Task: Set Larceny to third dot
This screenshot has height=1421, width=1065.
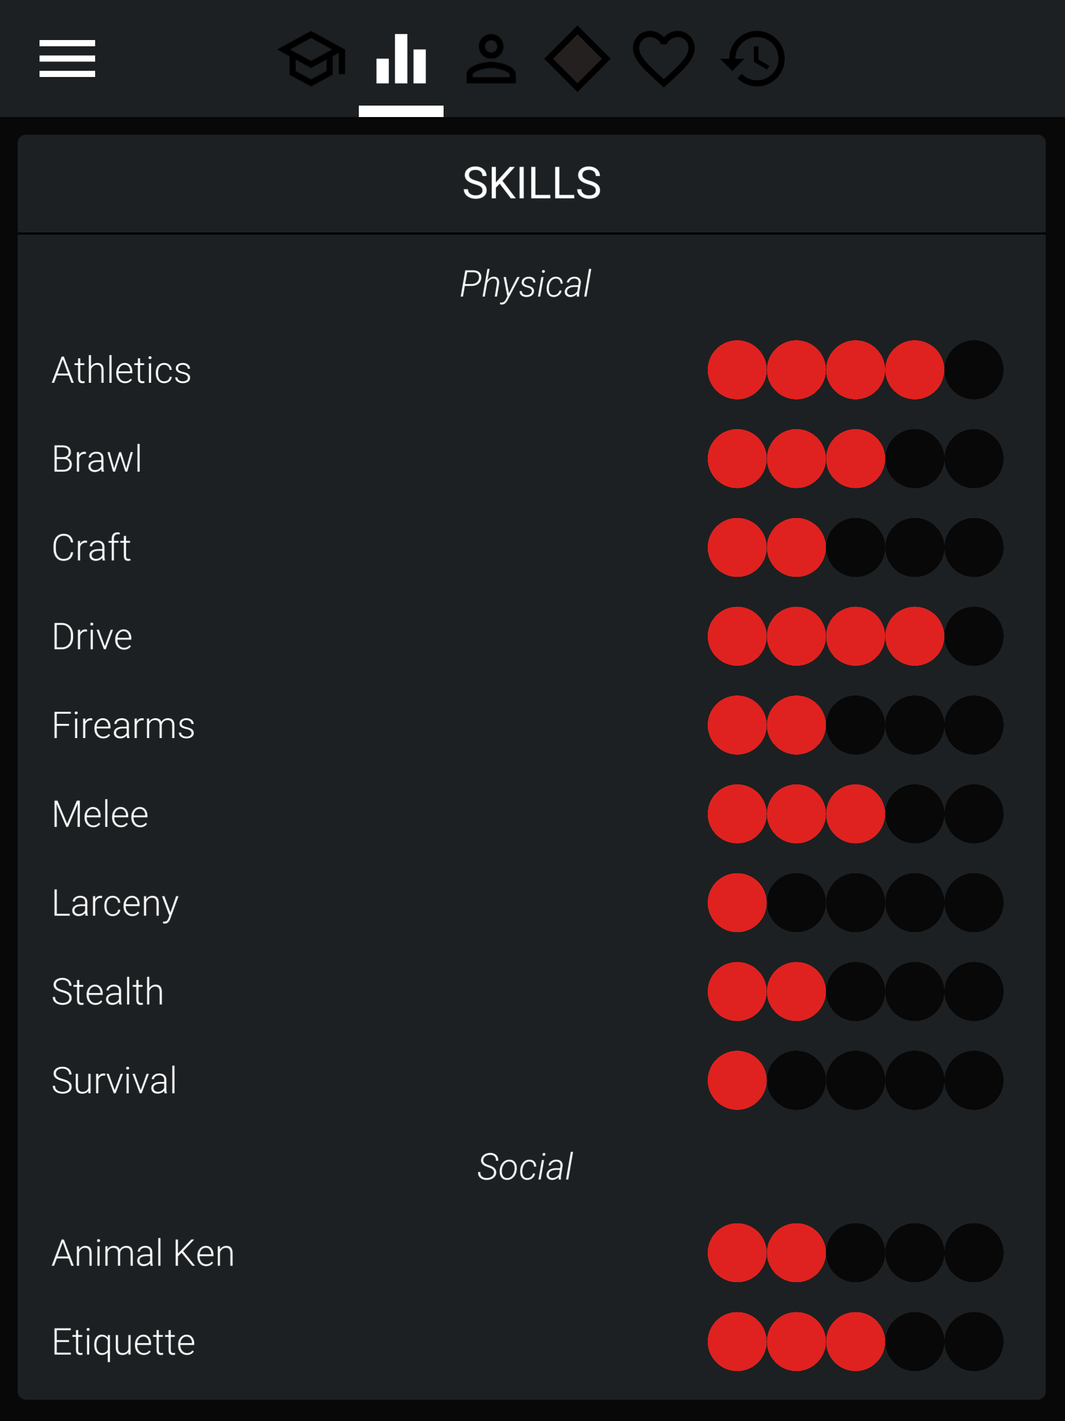Action: (855, 902)
